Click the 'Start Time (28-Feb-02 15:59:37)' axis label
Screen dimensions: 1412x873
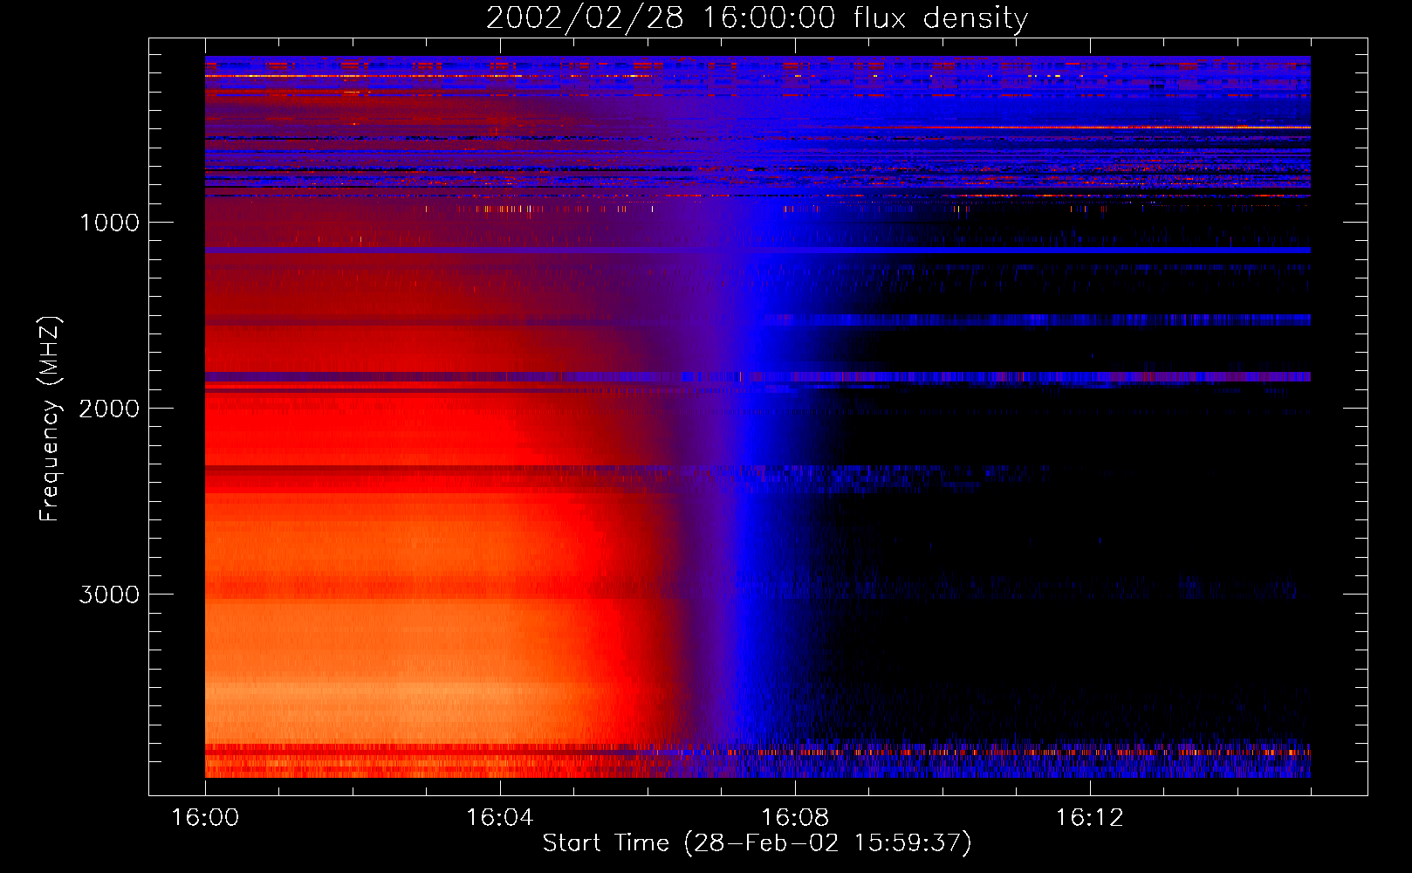757,843
